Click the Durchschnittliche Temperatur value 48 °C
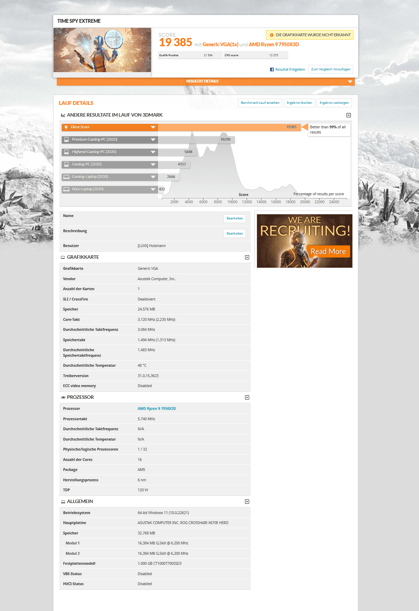 (x=142, y=365)
